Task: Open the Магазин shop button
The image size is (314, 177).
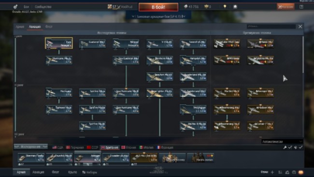Action: click(x=285, y=7)
